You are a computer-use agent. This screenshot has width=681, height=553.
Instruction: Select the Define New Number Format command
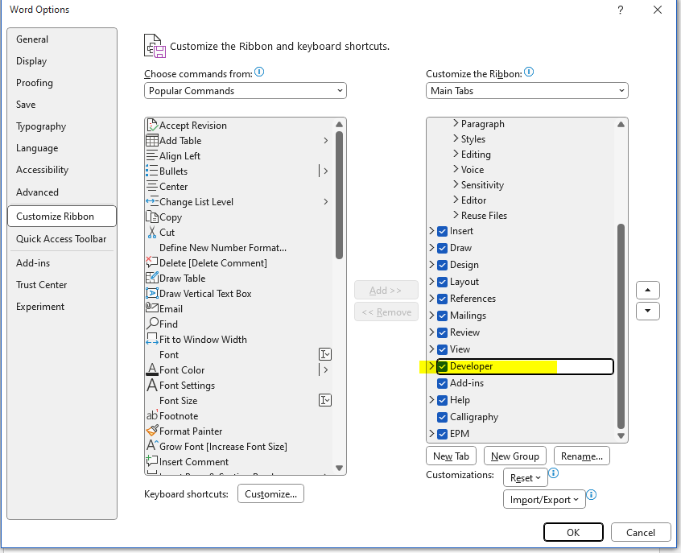click(238, 248)
